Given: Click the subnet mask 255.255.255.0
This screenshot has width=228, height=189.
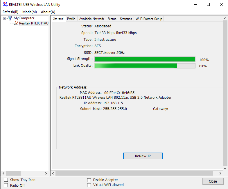Looking at the screenshot, I should (x=115, y=109).
